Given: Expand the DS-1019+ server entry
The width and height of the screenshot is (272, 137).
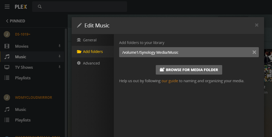Looking at the screenshot, I should tap(22, 34).
